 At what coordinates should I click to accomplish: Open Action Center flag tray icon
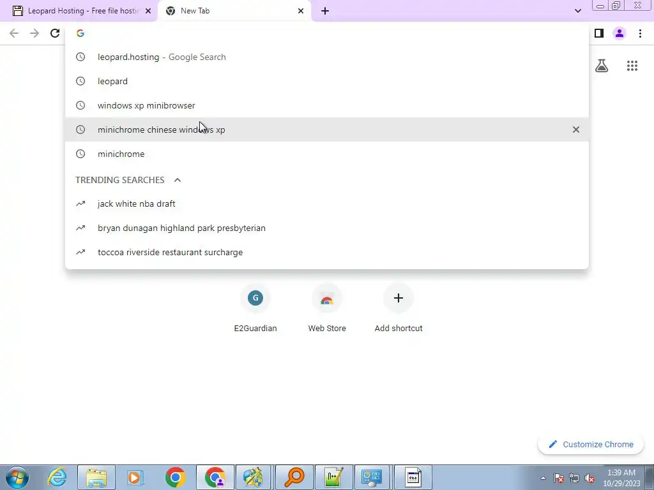558,478
